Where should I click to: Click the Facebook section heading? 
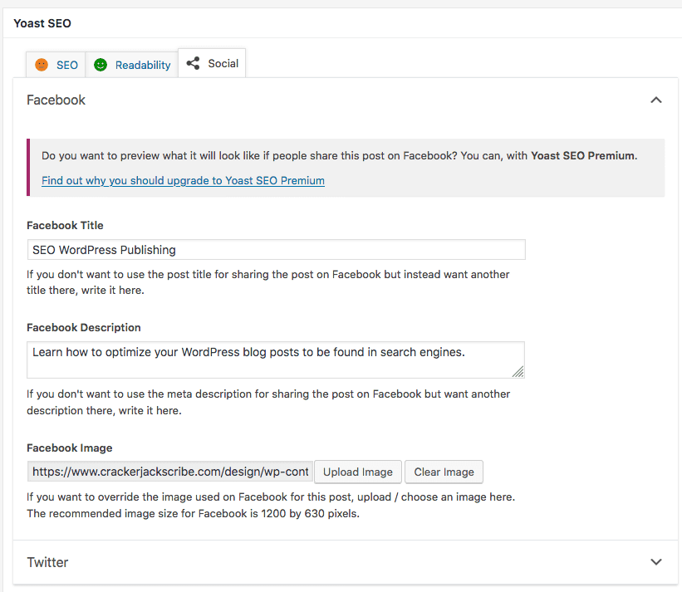(x=56, y=100)
